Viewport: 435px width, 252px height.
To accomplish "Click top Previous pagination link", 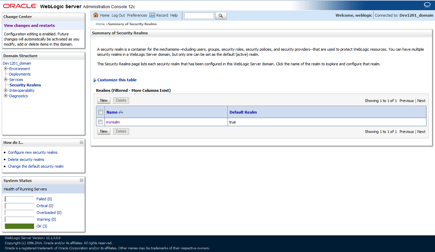I will (407, 101).
